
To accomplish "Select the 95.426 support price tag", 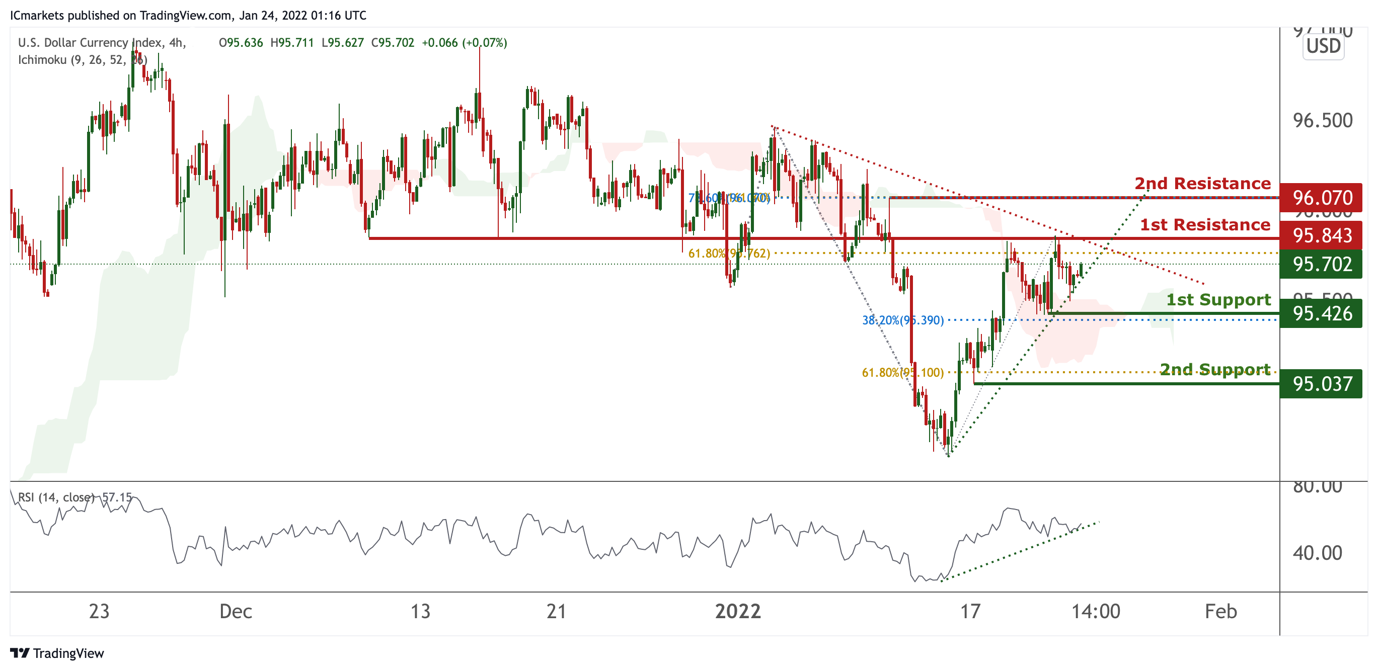I will 1321,313.
